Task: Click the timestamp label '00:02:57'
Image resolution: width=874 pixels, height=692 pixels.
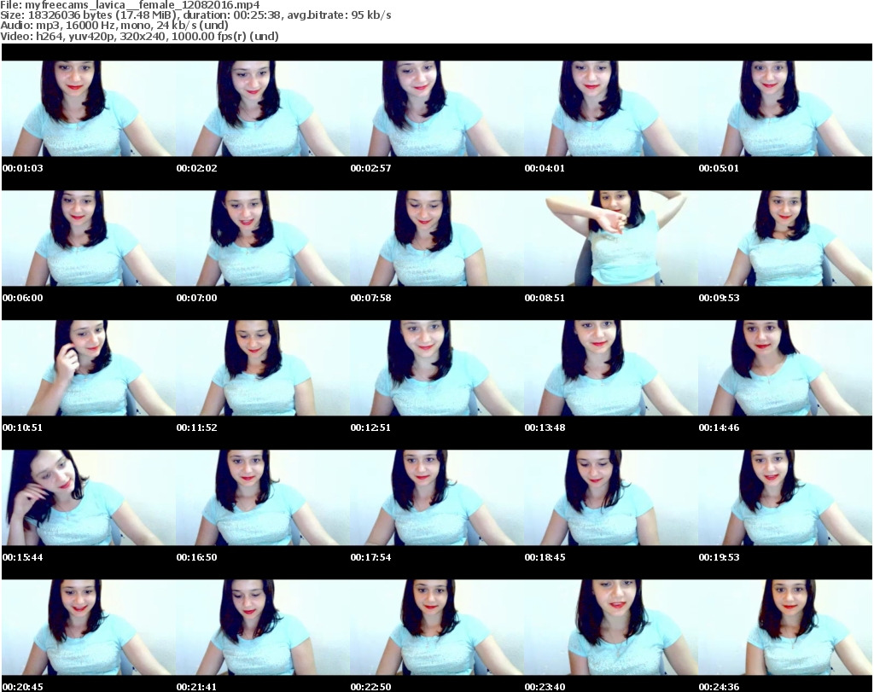Action: pyautogui.click(x=370, y=168)
